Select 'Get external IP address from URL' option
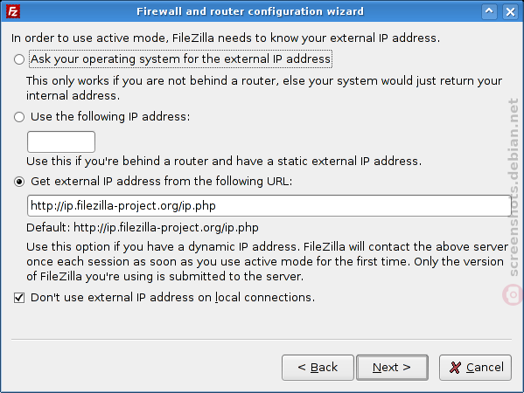524x393 pixels. (x=19, y=182)
